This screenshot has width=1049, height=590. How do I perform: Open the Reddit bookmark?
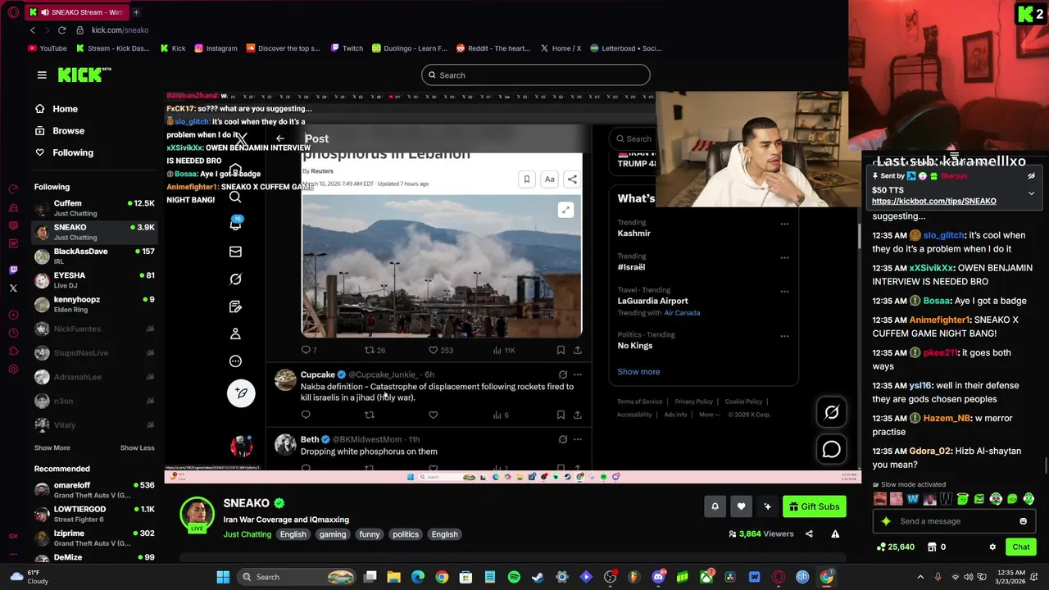click(493, 48)
